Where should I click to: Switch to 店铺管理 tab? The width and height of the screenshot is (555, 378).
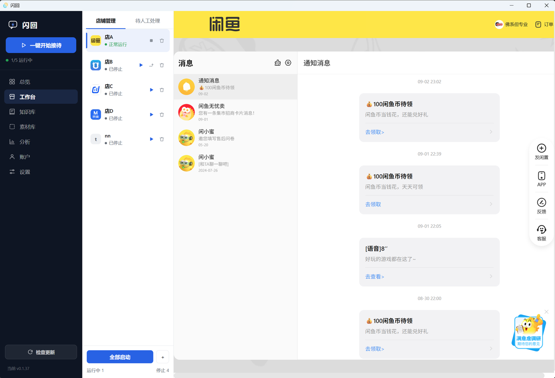pos(106,21)
